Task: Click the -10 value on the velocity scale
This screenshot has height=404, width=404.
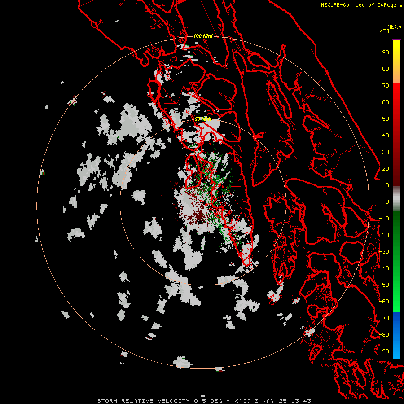Action: [x=384, y=219]
